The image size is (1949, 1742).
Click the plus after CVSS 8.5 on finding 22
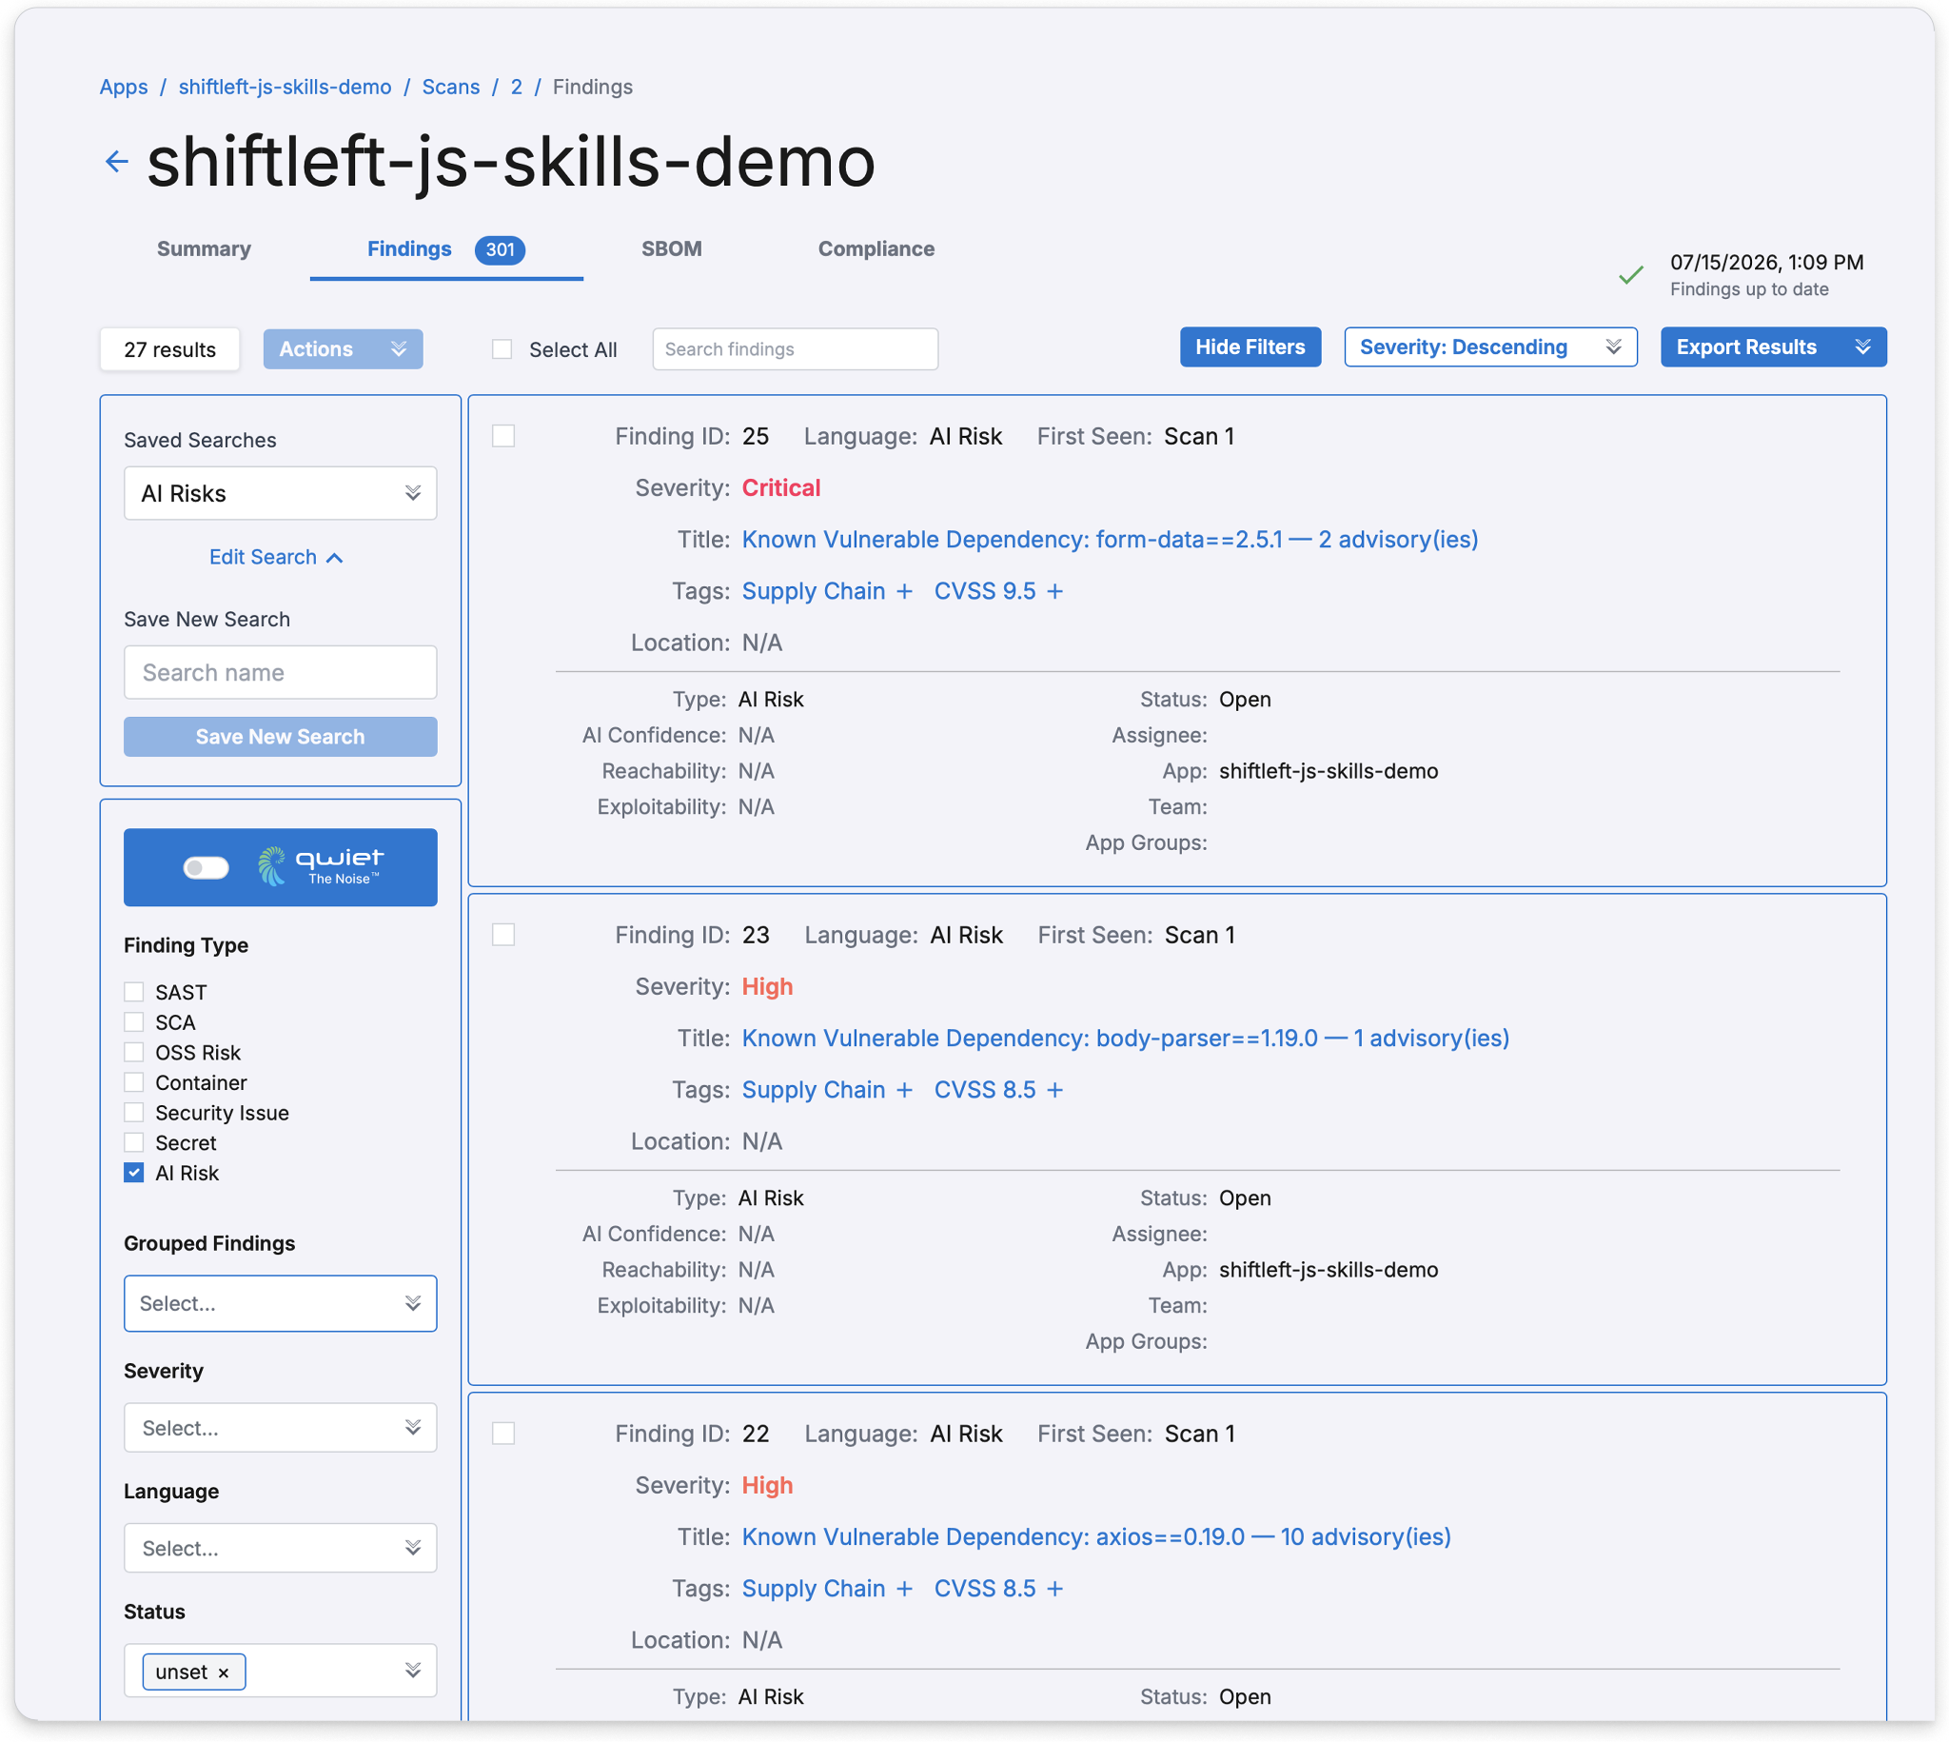1054,1589
